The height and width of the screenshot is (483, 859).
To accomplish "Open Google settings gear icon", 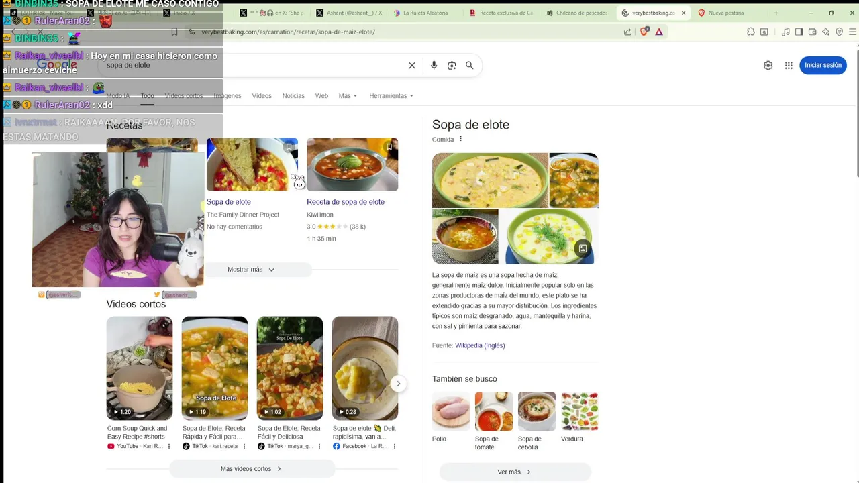I will pos(768,65).
